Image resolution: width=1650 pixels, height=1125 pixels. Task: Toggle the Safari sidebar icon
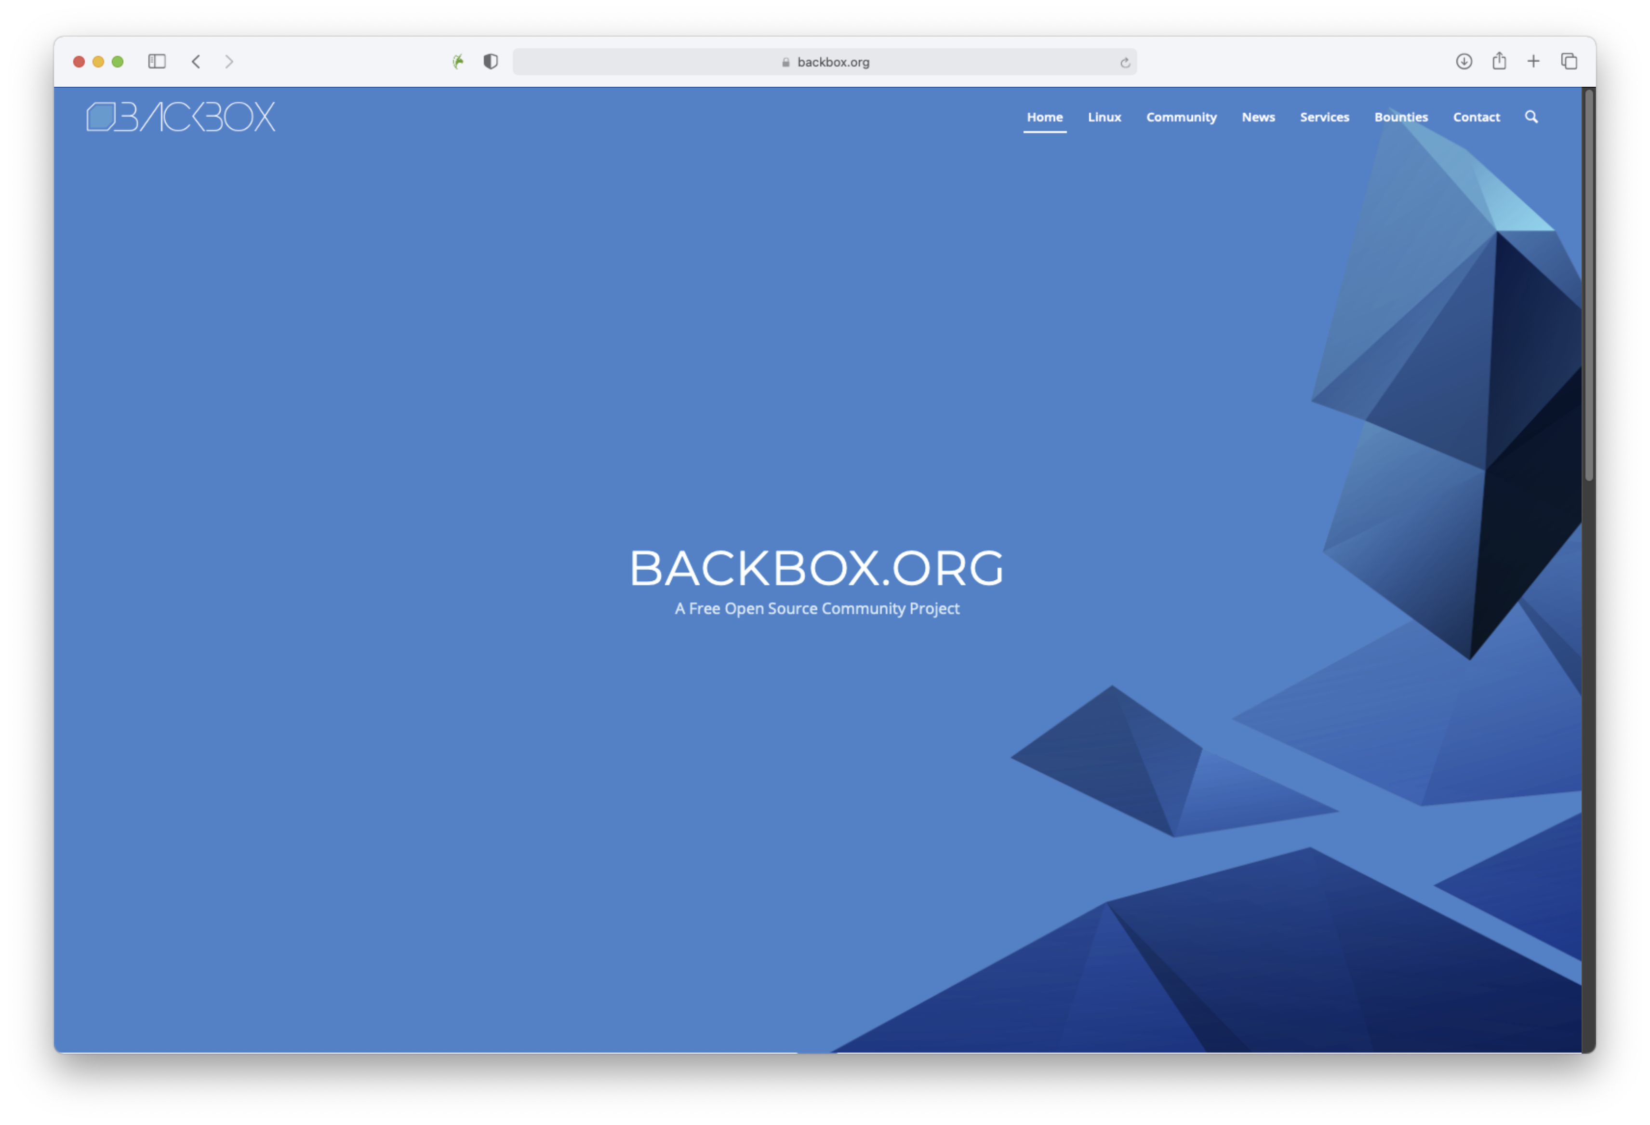[x=156, y=62]
